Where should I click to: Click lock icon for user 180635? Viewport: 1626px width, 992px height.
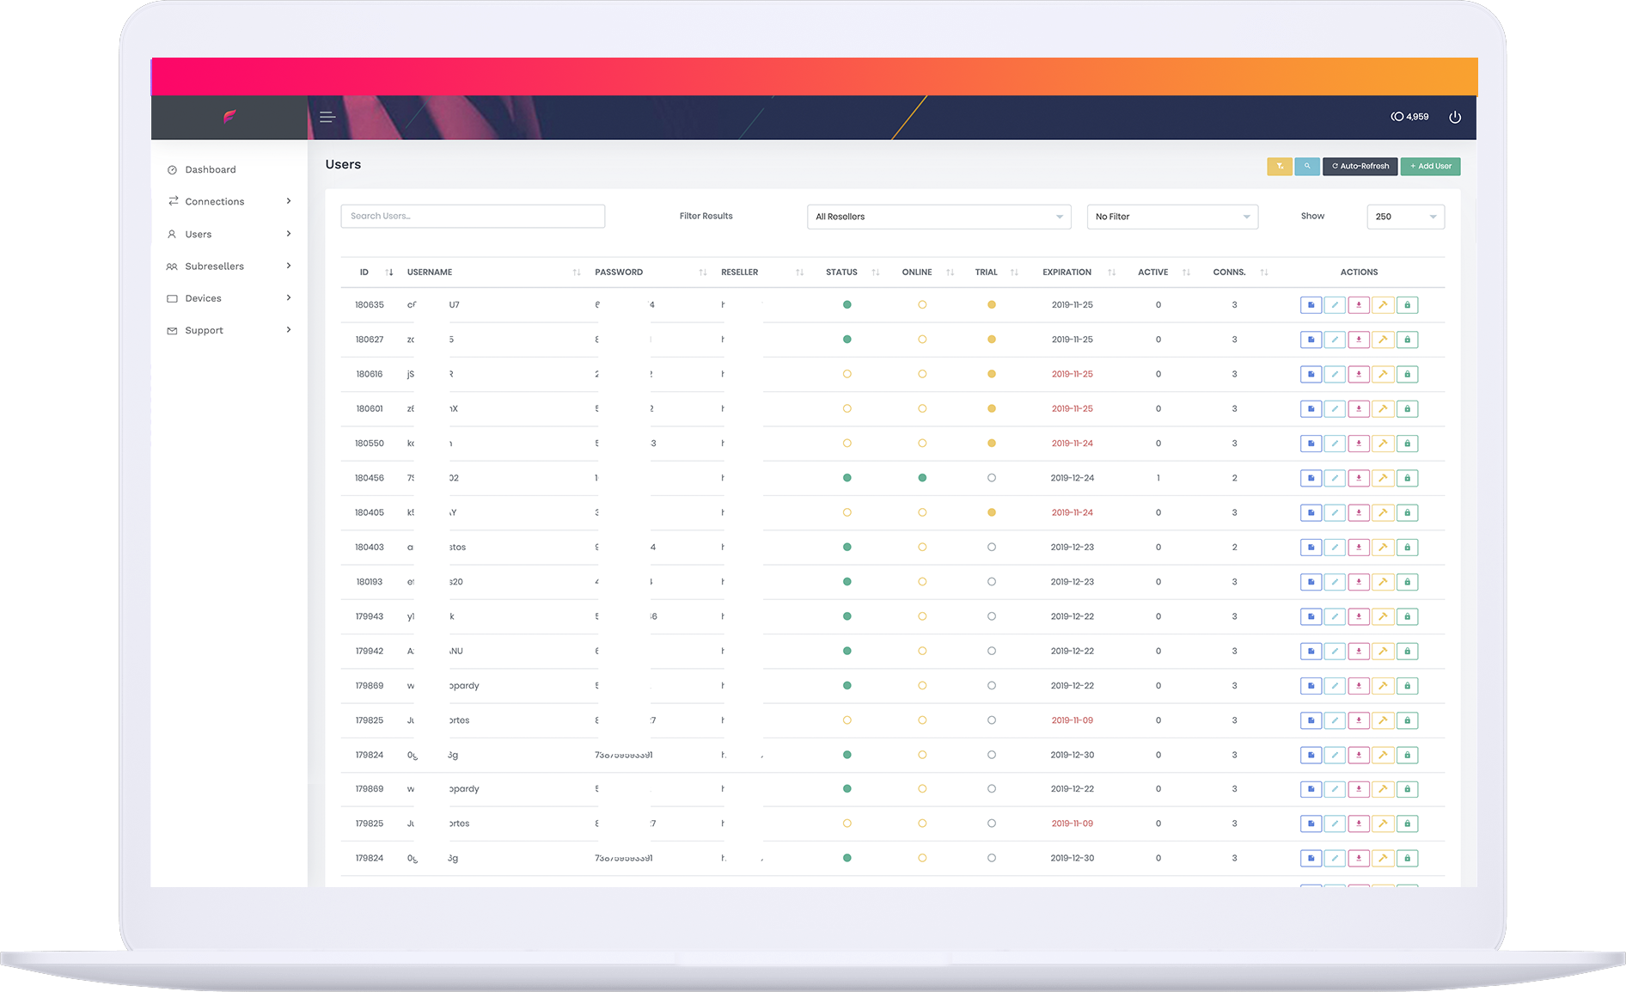click(1407, 305)
